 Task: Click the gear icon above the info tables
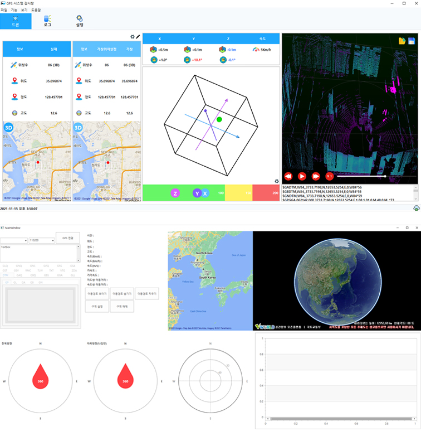pos(133,37)
